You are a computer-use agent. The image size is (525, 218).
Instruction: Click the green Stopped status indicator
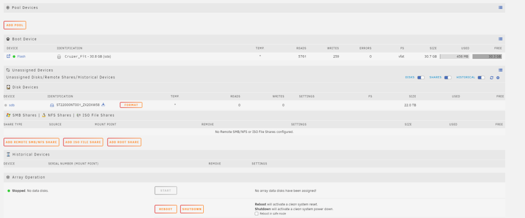9,191
